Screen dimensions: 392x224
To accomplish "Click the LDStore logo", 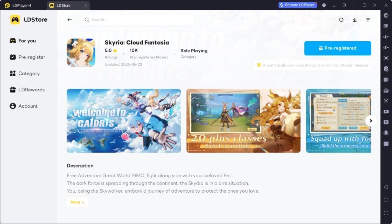I will pyautogui.click(x=29, y=19).
